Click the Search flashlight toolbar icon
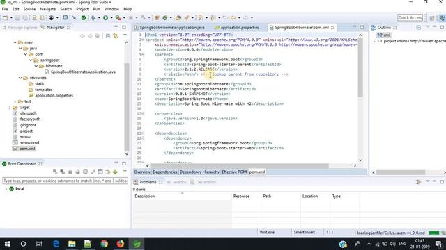Image resolution: width=446 pixels, height=250 pixels. coord(187,18)
